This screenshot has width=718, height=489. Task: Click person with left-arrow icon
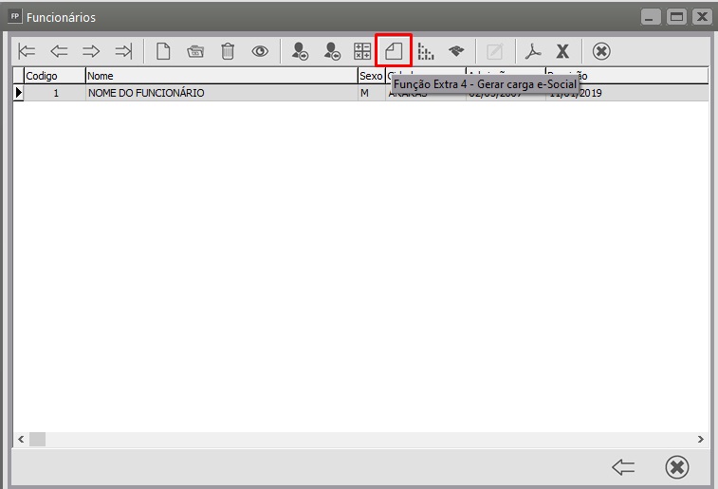332,51
